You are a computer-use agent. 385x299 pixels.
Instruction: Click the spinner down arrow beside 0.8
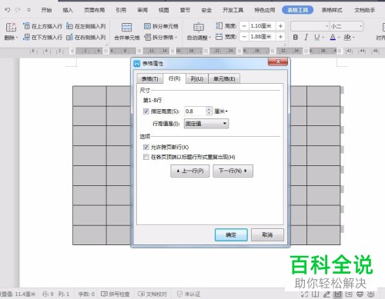point(209,113)
